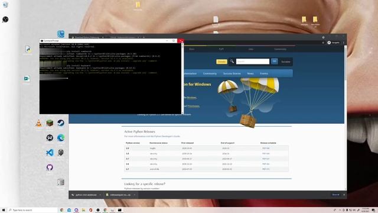The height and width of the screenshot is (213, 378).
Task: Open the Community navigation menu
Action: click(x=210, y=73)
